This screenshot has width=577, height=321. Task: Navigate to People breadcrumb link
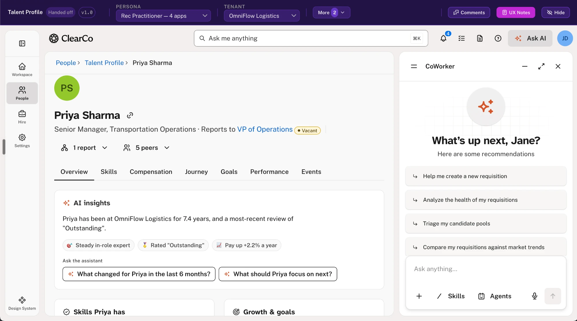coord(66,63)
